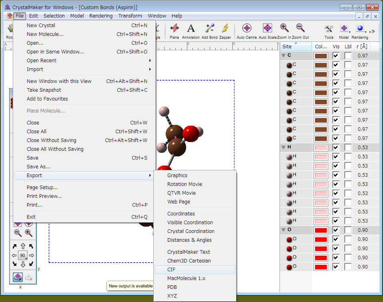Click the highlighted rotating-lattice palette button
Viewport: 383px width, 302px height.
18,277
